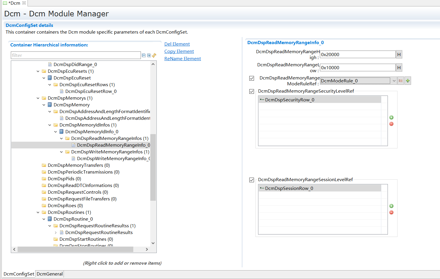440x279 pixels.
Task: Click green plus beside ModeRuleRef dropdown
Action: [x=408, y=81]
